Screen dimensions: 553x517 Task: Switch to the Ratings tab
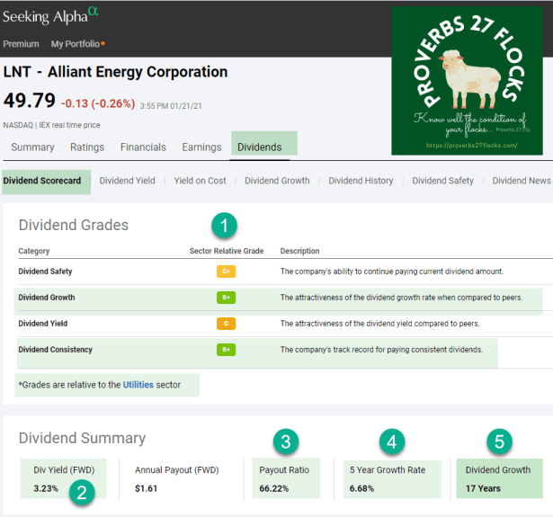click(x=87, y=147)
